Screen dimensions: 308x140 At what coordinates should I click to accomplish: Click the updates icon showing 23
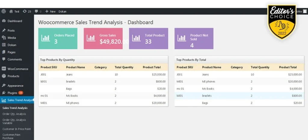[x=24, y=11]
